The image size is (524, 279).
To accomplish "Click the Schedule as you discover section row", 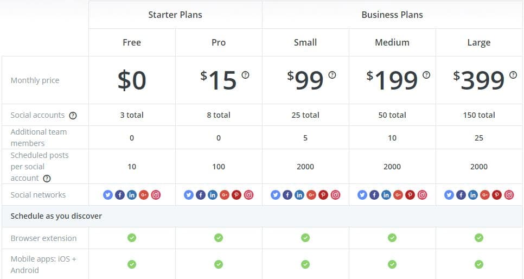I will click(x=262, y=216).
